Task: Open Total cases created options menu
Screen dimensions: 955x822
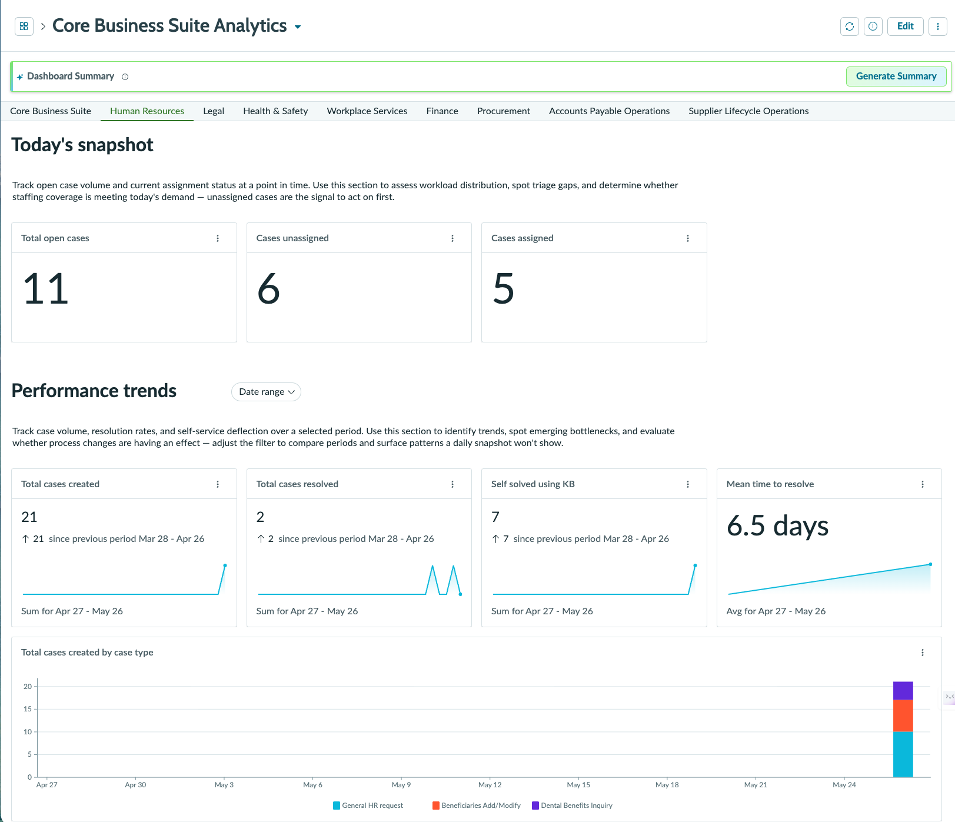Action: tap(218, 484)
